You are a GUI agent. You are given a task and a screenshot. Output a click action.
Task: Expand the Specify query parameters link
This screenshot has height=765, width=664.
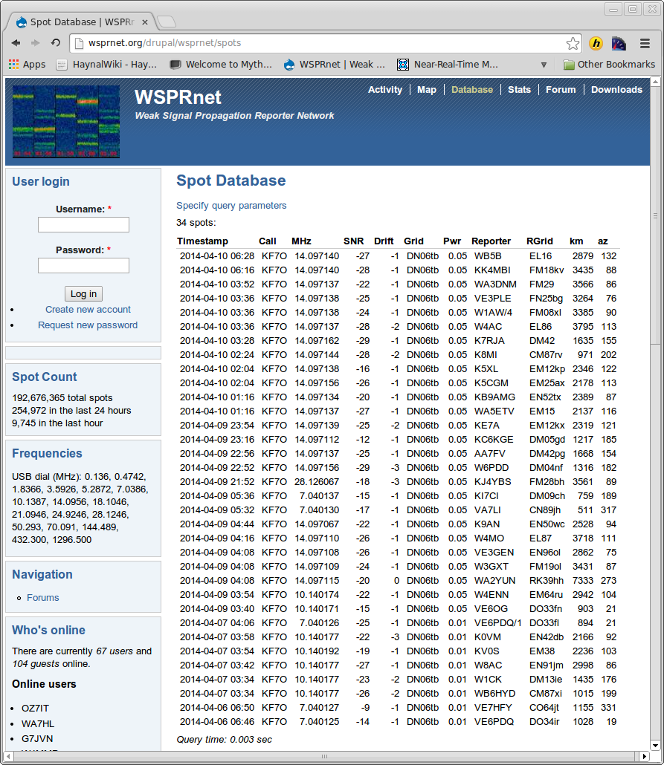[x=231, y=206]
